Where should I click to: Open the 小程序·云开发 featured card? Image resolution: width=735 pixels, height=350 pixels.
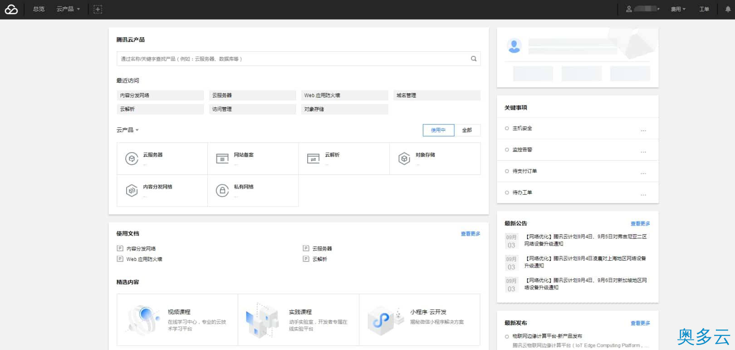pos(420,320)
